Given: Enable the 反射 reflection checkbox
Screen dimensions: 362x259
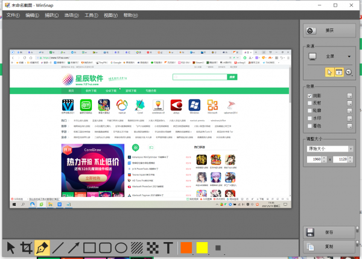Looking at the screenshot, I should click(x=310, y=103).
